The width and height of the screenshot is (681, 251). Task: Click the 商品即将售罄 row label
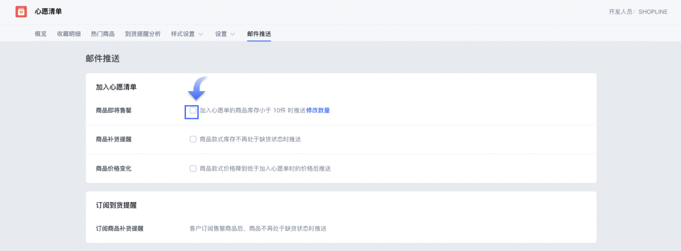coord(114,110)
